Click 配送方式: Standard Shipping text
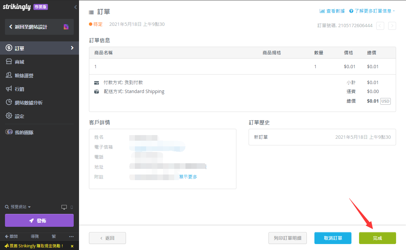Screen dimensions: 406x250 (134, 91)
